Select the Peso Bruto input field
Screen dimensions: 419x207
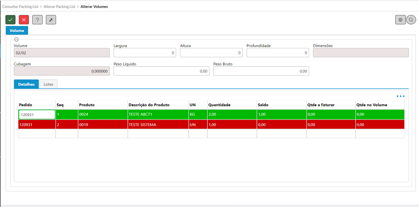point(261,71)
